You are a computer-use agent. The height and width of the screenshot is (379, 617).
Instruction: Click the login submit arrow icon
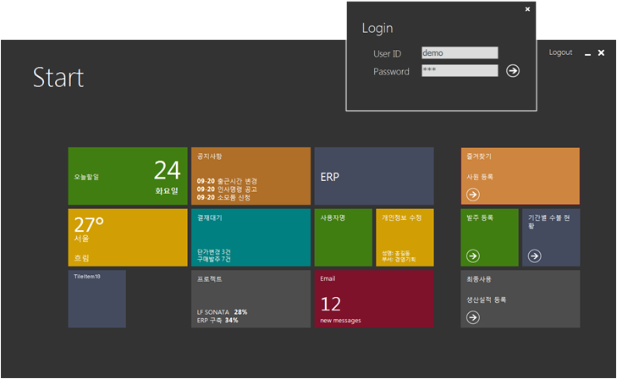pyautogui.click(x=513, y=71)
